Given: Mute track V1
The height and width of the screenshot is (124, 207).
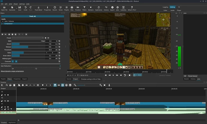Looking at the screenshot, I should [x=5, y=107].
